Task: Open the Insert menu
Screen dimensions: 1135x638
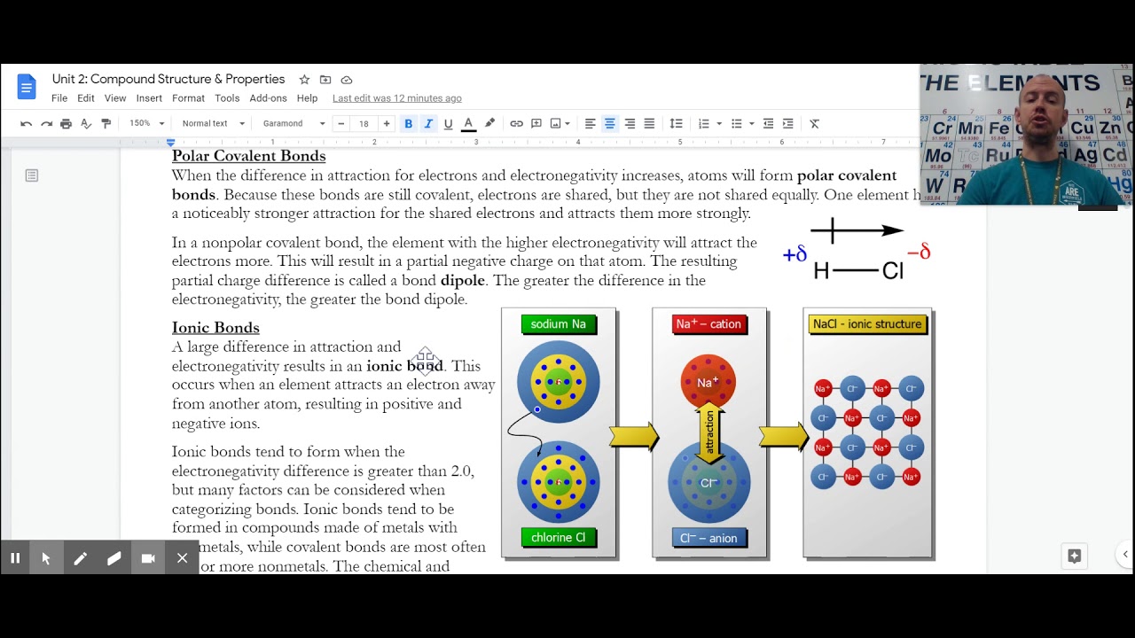Action: point(149,98)
